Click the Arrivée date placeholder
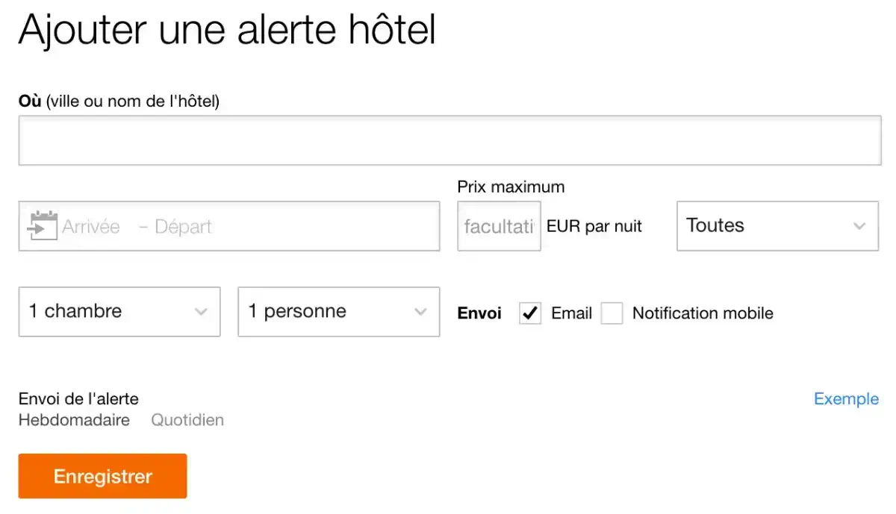This screenshot has height=514, width=896. pyautogui.click(x=91, y=227)
